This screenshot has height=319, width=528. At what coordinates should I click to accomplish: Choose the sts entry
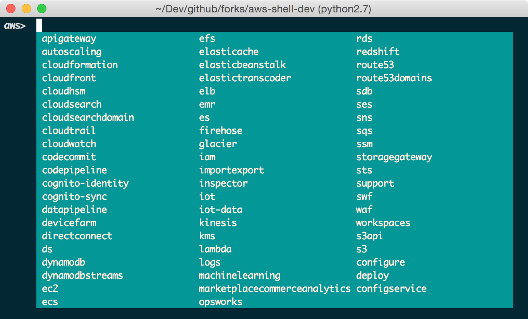[364, 170]
